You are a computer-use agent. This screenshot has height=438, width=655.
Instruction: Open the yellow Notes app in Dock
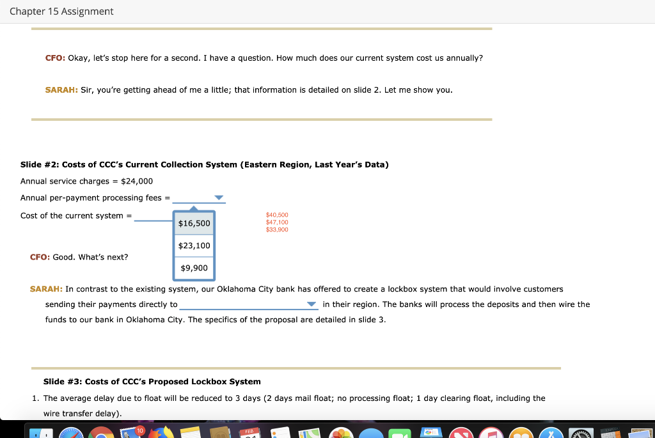click(191, 433)
